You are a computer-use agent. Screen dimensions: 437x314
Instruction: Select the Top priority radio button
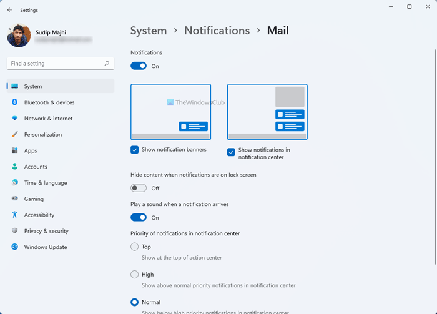click(135, 247)
